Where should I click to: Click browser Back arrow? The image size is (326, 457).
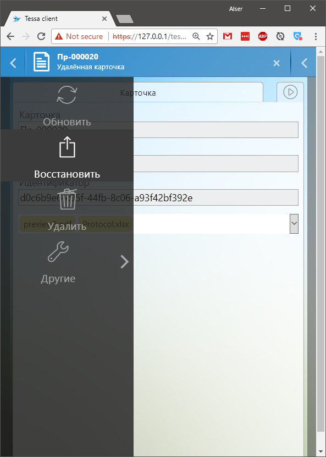point(10,36)
